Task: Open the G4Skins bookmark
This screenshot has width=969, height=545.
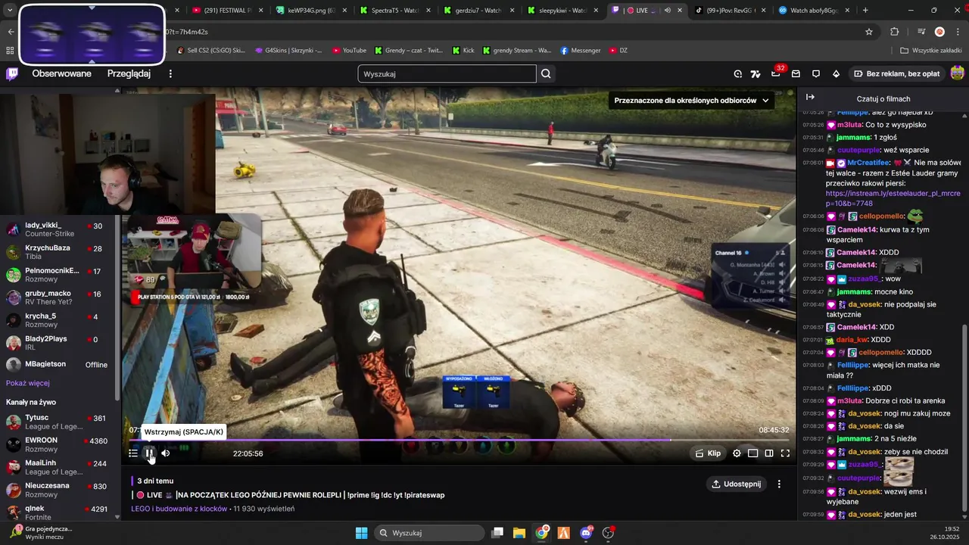Action: [288, 51]
